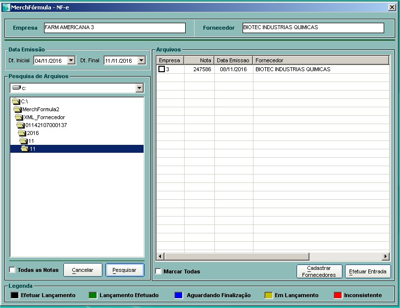The width and height of the screenshot is (400, 308).
Task: Click drive icon in the c: combo box
Action: click(16, 88)
